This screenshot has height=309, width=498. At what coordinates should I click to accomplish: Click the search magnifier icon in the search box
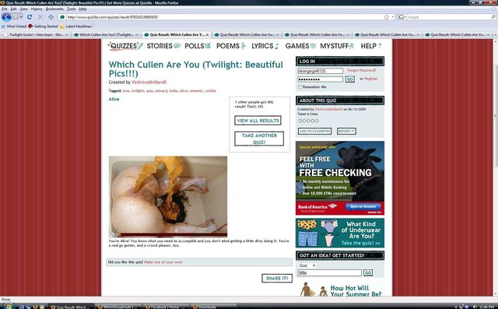click(x=493, y=17)
